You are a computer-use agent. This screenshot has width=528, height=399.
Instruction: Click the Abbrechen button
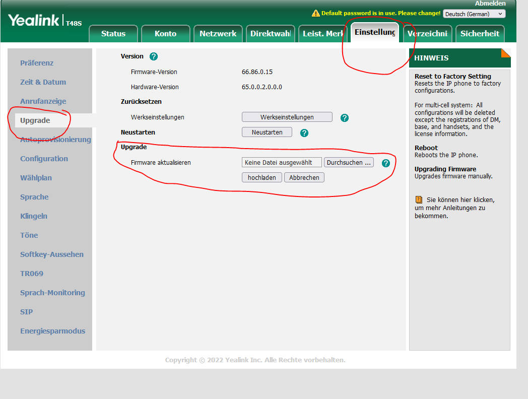(x=304, y=177)
